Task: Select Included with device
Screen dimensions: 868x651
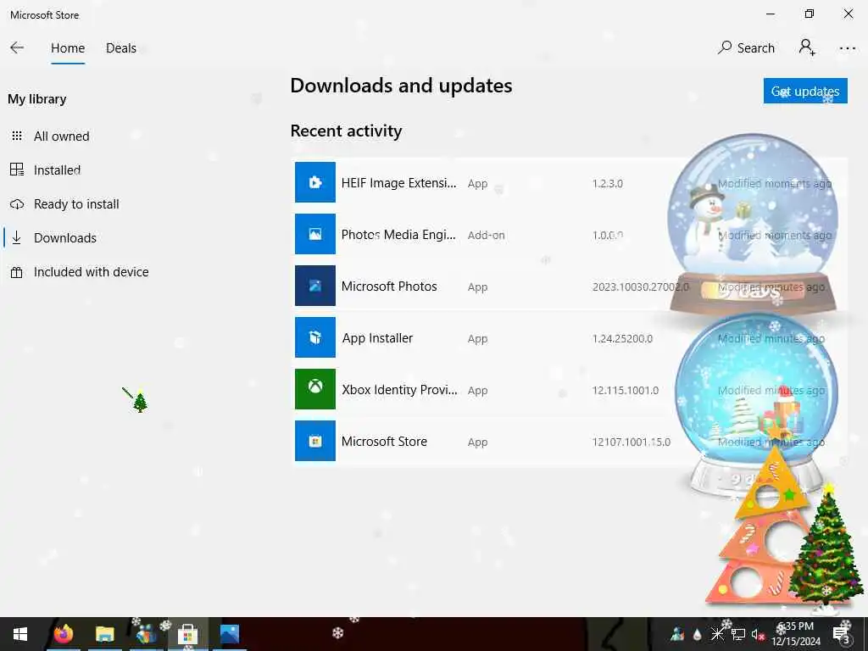Action: click(91, 272)
